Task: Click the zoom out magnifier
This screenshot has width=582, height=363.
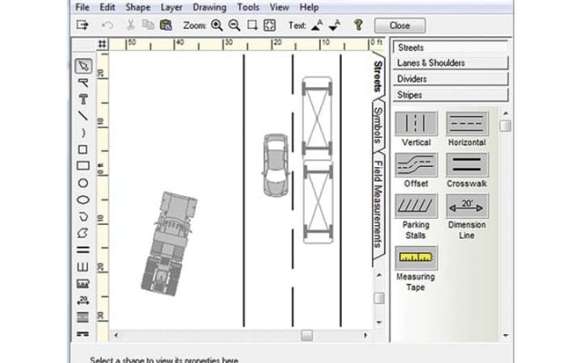Action: pyautogui.click(x=234, y=25)
